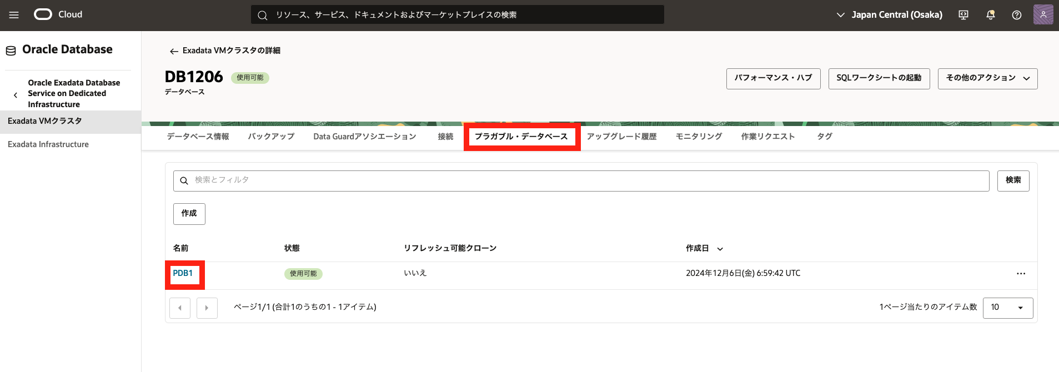Open the Cloud Shell developer tools icon
Viewport: 1059px width, 372px height.
[x=963, y=15]
